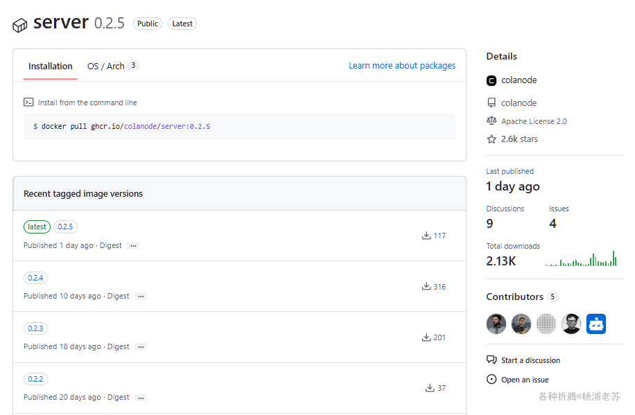Click the "Published 20 days ago" text

[62, 397]
